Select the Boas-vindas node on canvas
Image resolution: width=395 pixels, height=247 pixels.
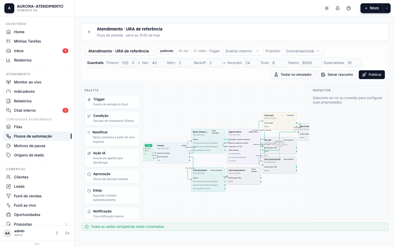pos(208,141)
